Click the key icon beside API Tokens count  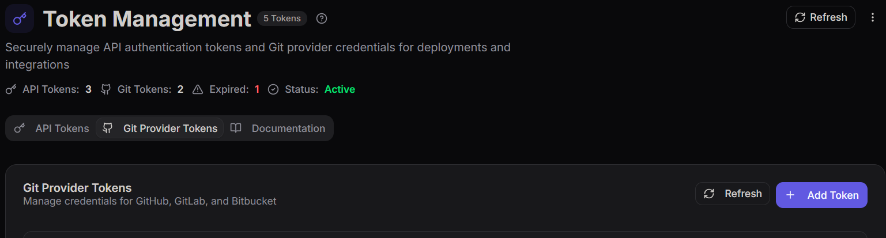click(11, 89)
